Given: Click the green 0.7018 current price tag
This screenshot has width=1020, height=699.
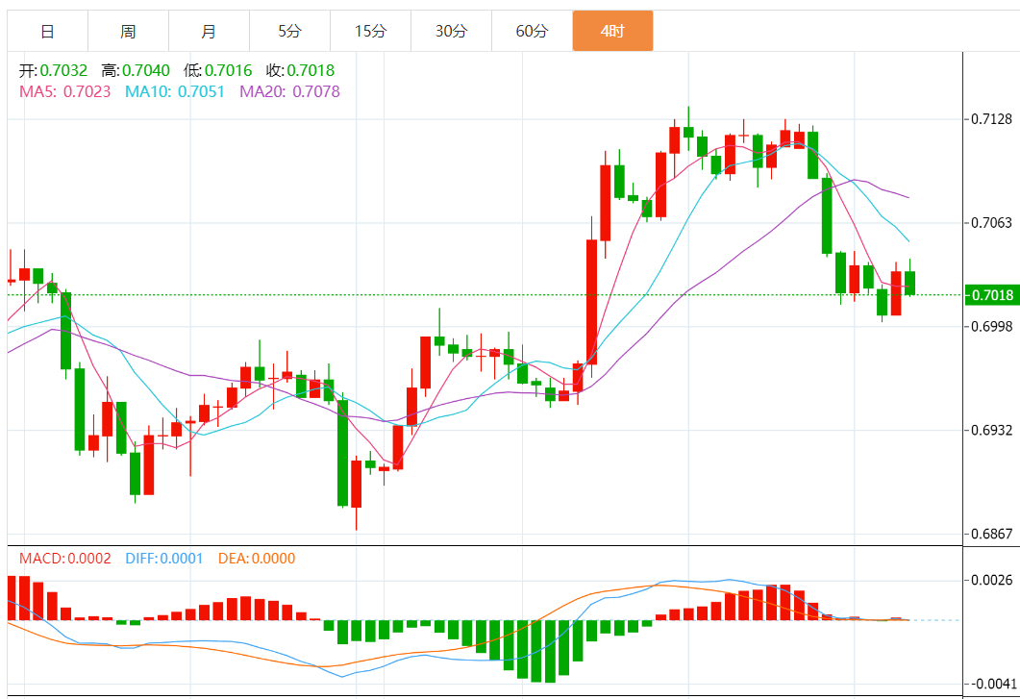Looking at the screenshot, I should pos(992,295).
